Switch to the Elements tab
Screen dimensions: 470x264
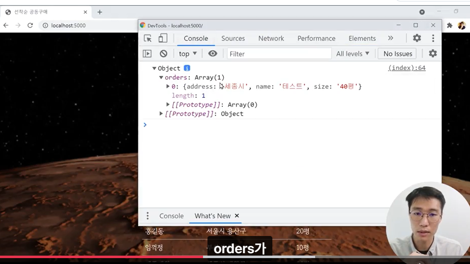(362, 38)
